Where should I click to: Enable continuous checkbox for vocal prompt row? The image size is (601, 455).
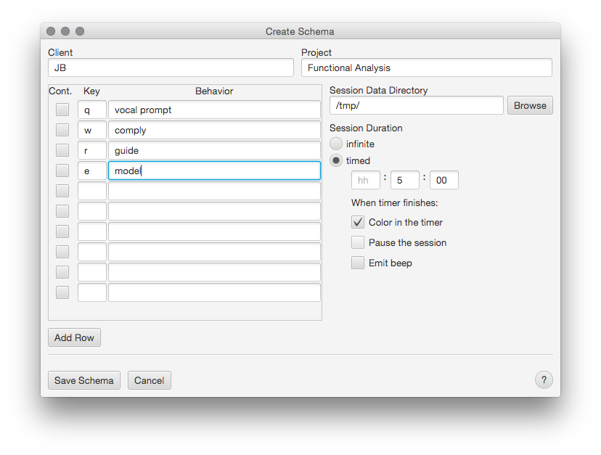(x=62, y=110)
